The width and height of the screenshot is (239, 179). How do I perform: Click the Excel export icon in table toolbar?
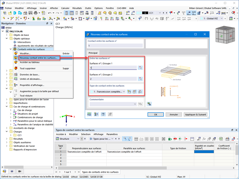(221, 139)
